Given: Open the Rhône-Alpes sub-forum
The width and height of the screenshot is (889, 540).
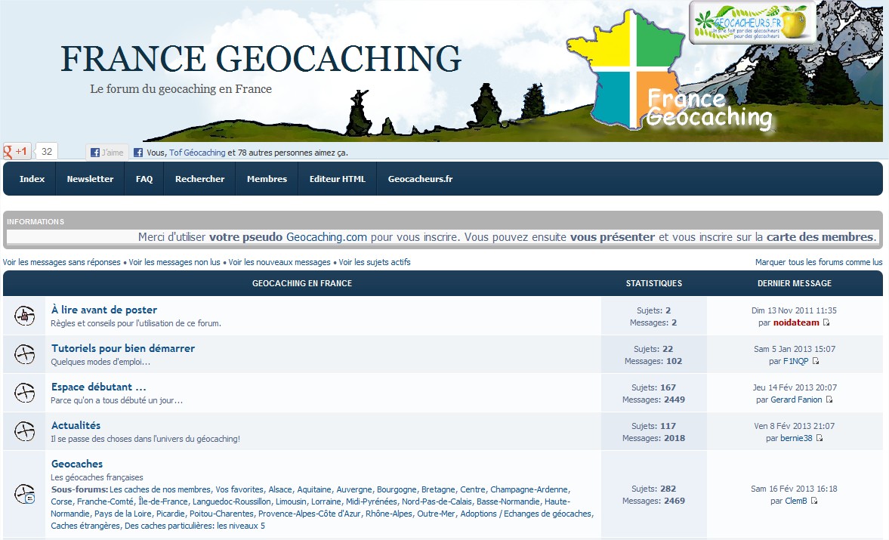Looking at the screenshot, I should click(x=389, y=514).
